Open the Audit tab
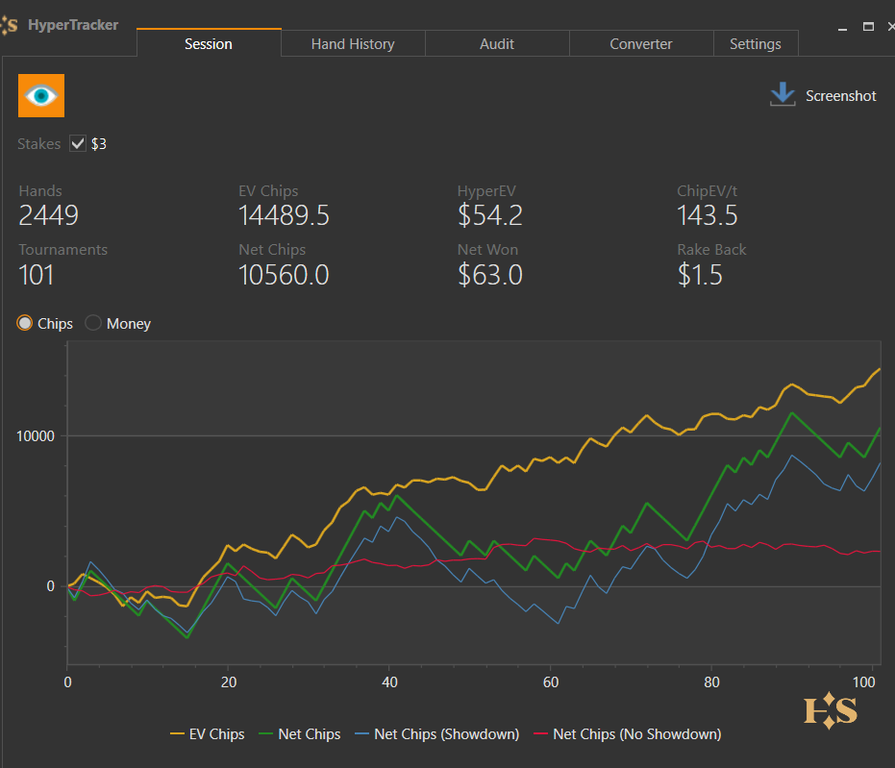895x768 pixels. (x=497, y=43)
